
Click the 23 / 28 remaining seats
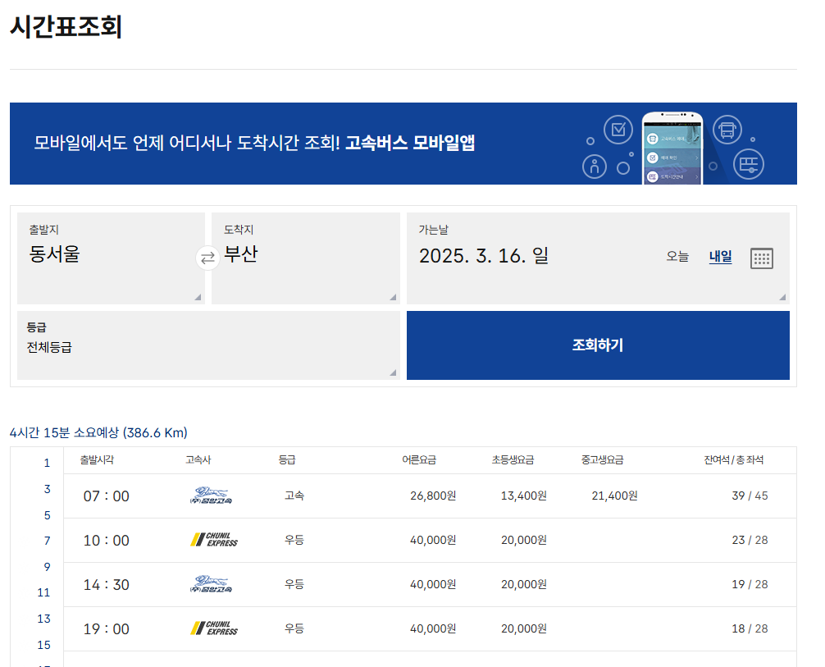(x=750, y=540)
